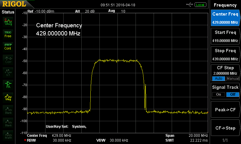Click the red RBW asterisk marker
The width and height of the screenshot is (241, 144).
tap(25, 140)
